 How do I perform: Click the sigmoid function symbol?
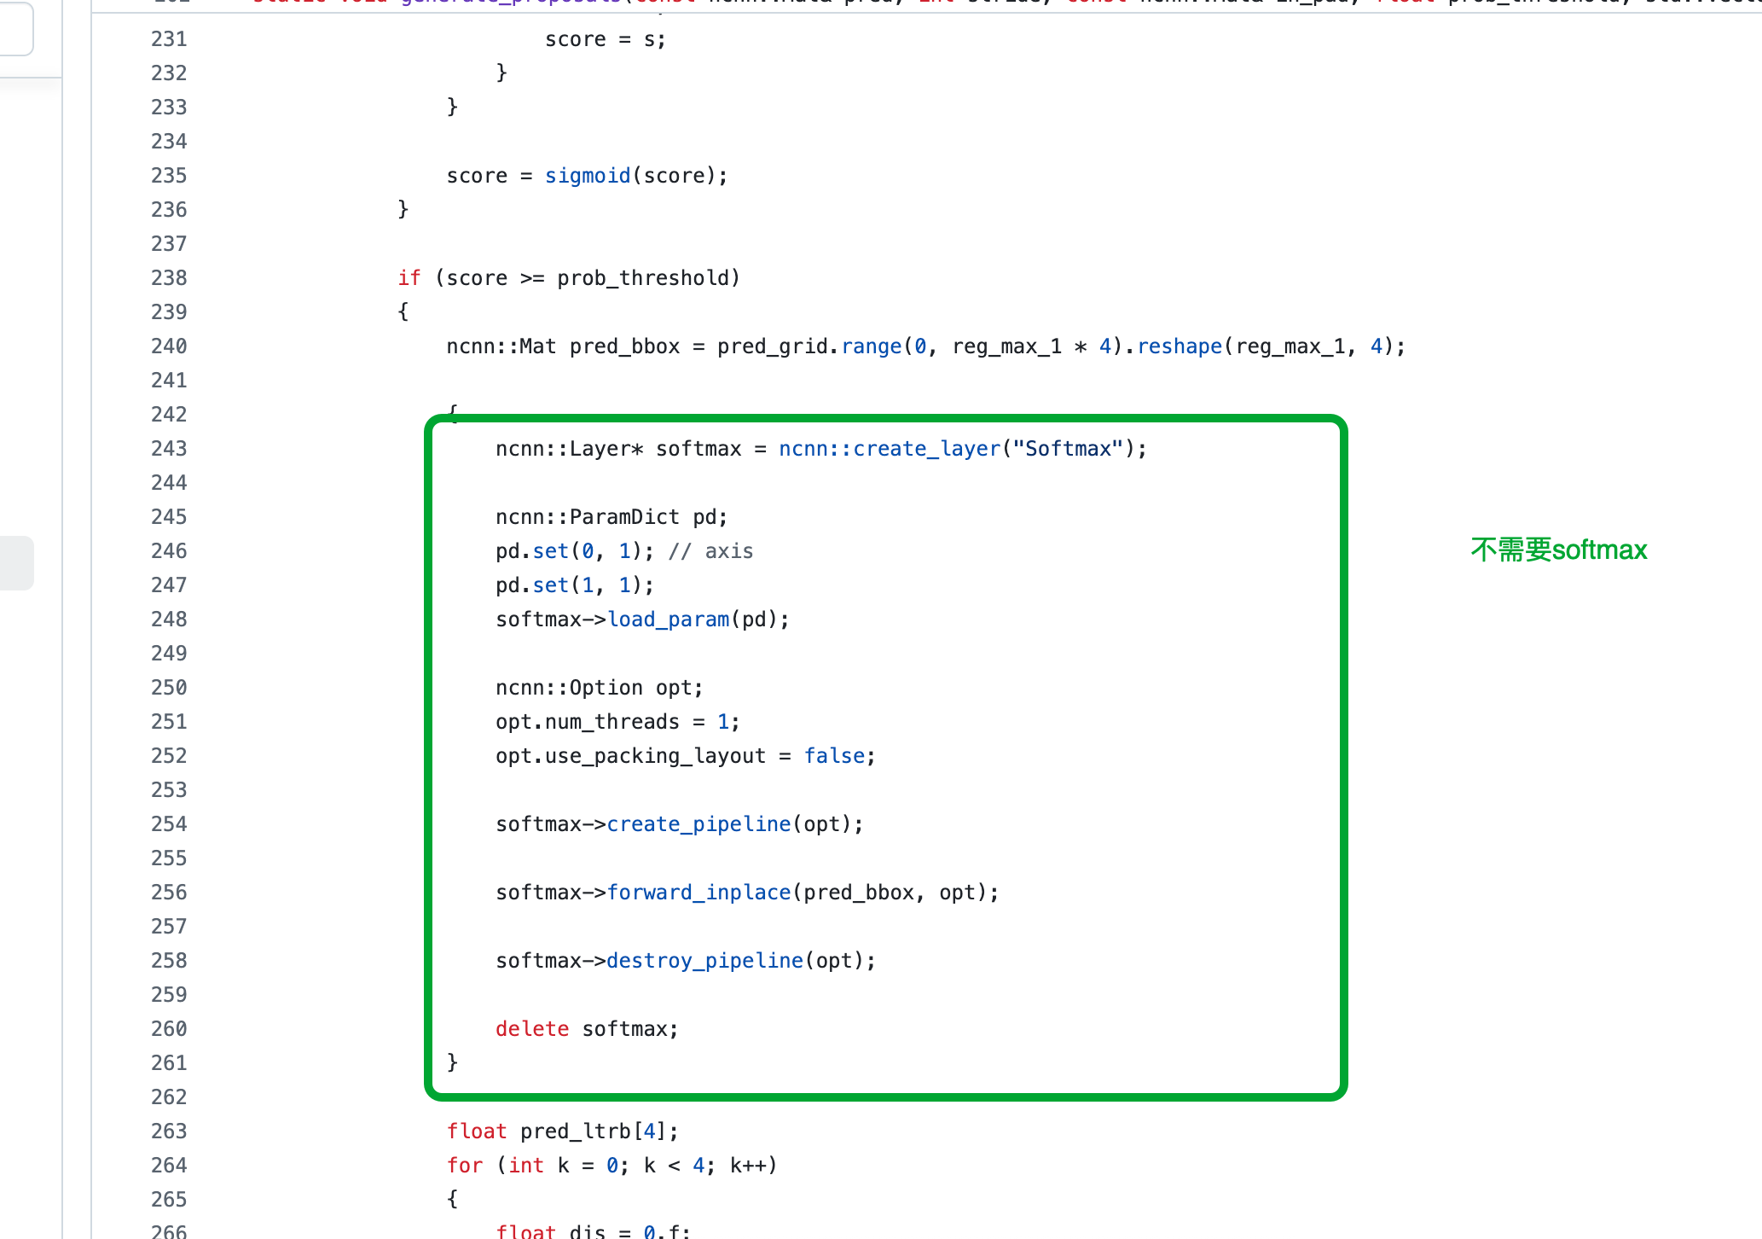coord(588,176)
